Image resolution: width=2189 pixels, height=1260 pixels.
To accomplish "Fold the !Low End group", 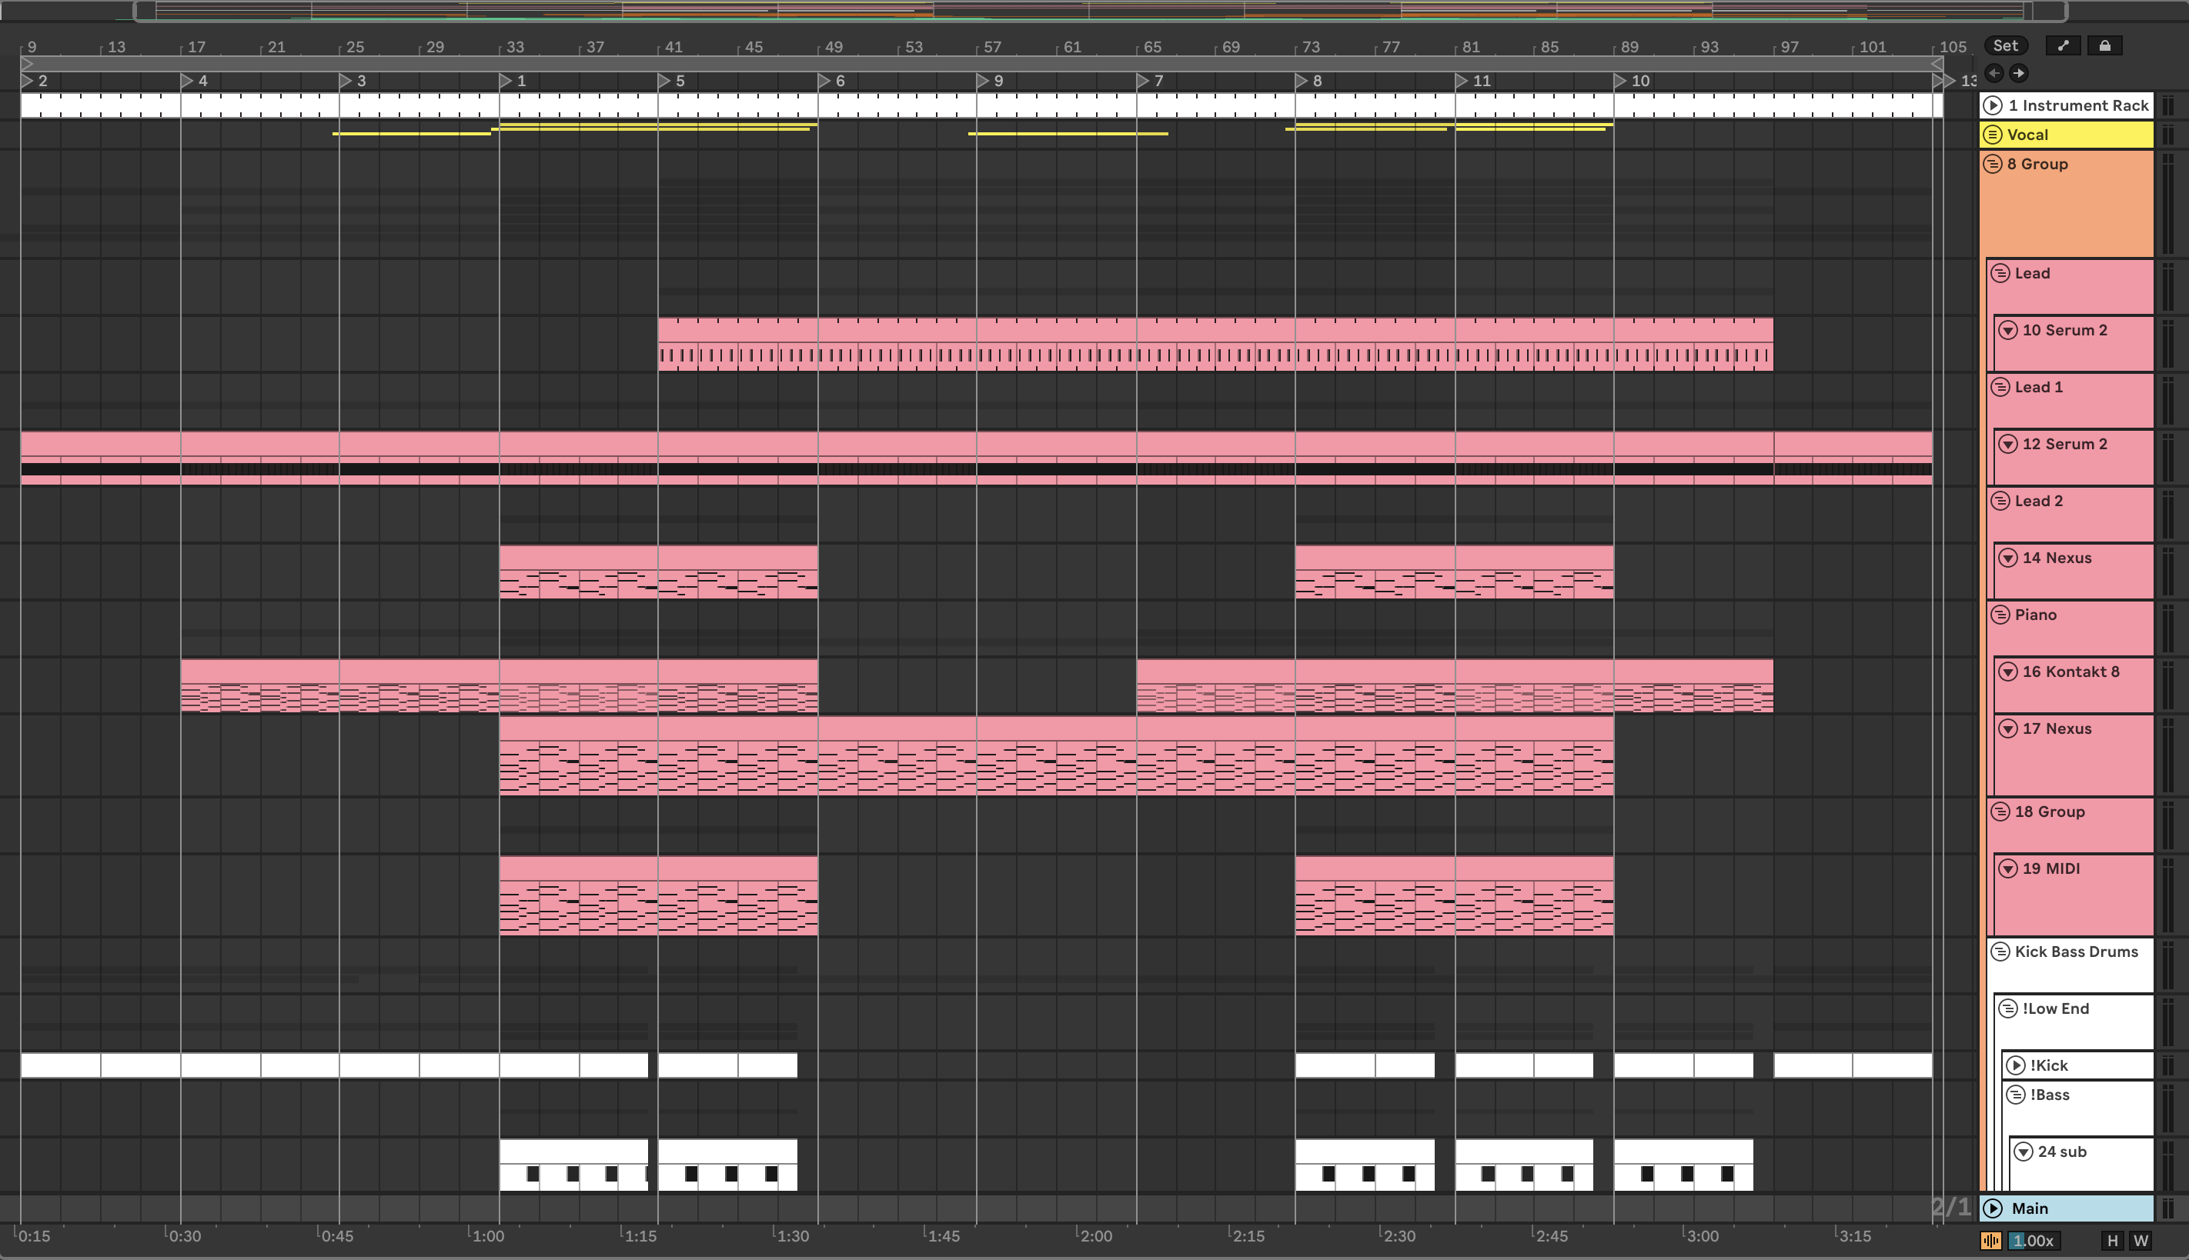I will pyautogui.click(x=2008, y=1009).
